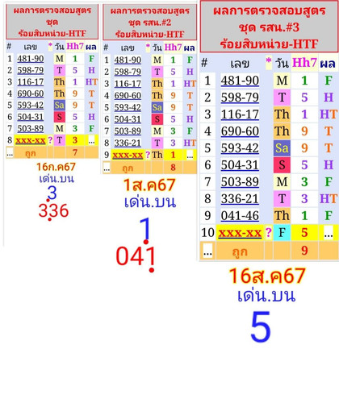The width and height of the screenshot is (339, 403).
Task: Open the 593-42 link in second table
Action: point(128,107)
